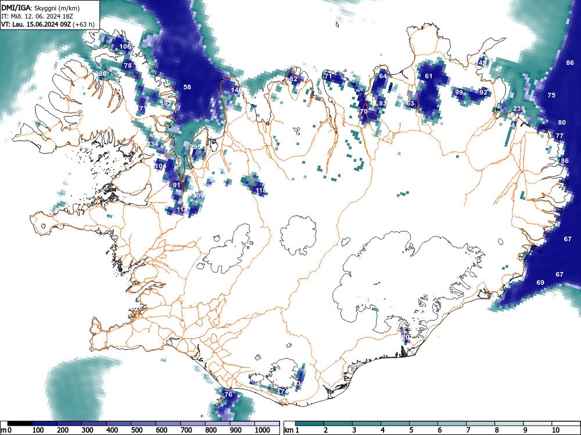Click the offshore value '58'
The width and height of the screenshot is (581, 435).
[187, 87]
